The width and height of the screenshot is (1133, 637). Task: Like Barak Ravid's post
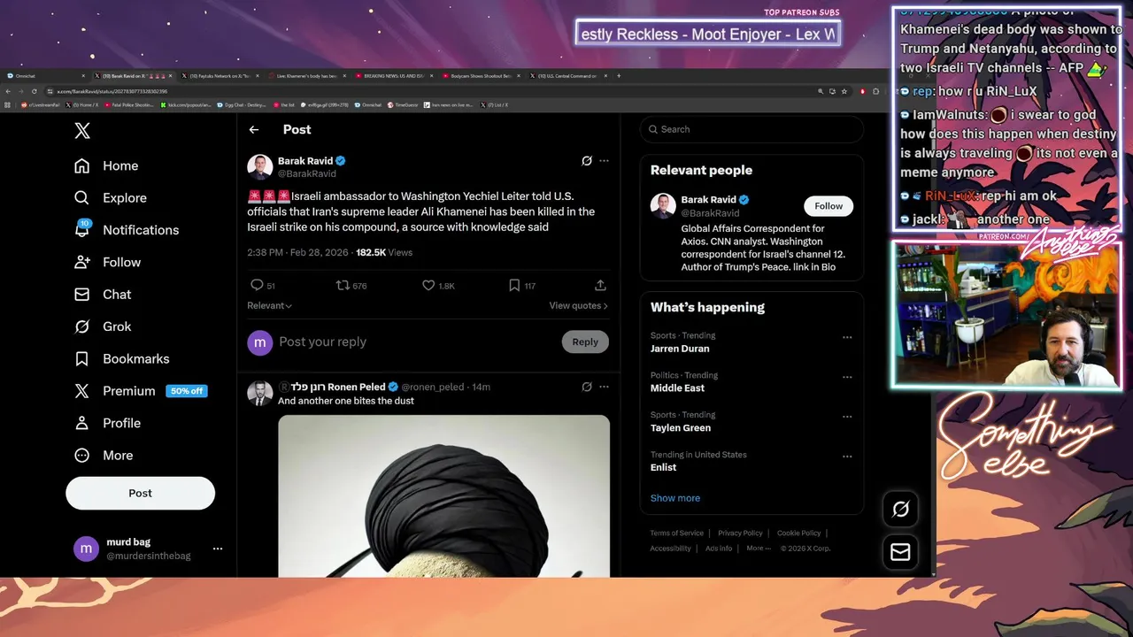(x=428, y=285)
